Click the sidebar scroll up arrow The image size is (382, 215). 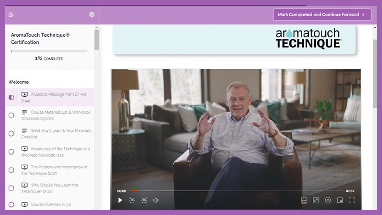coord(97,28)
